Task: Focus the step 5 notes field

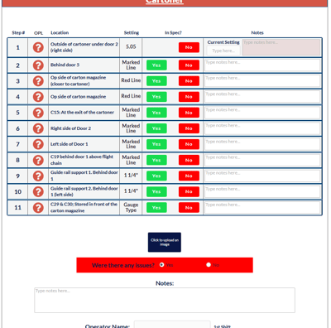Action: (262, 113)
